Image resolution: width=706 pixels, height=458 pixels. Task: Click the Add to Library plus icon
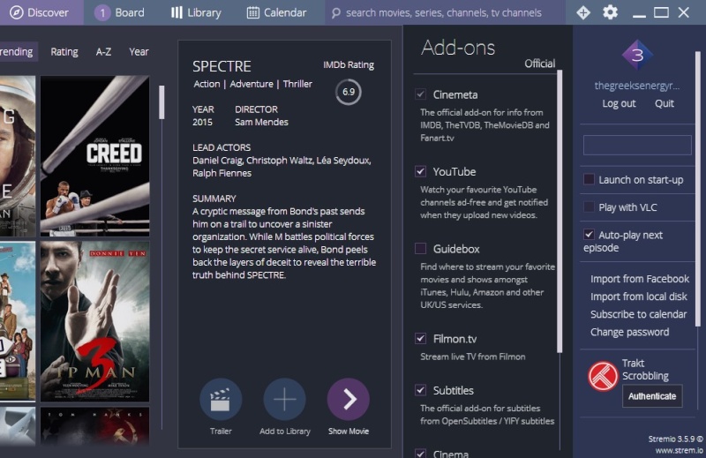coord(284,399)
